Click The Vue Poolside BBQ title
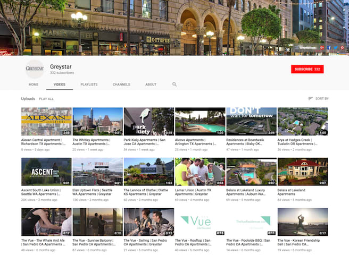The height and width of the screenshot is (255, 349). 248,242
